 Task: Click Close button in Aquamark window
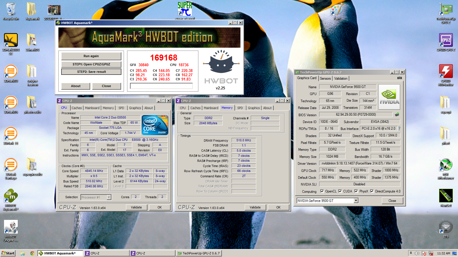[106, 86]
